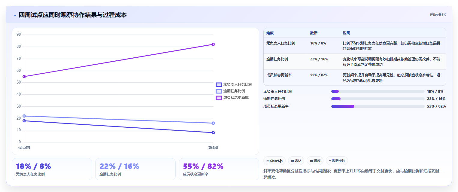
Task: Click the 前后变化 label in header
Action: [x=438, y=14]
